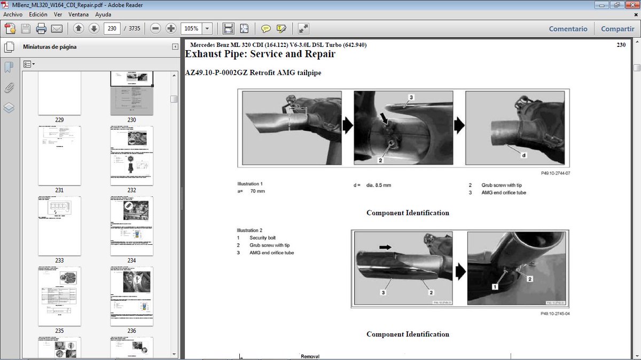
Task: Go to next page arrow
Action: [x=93, y=29]
